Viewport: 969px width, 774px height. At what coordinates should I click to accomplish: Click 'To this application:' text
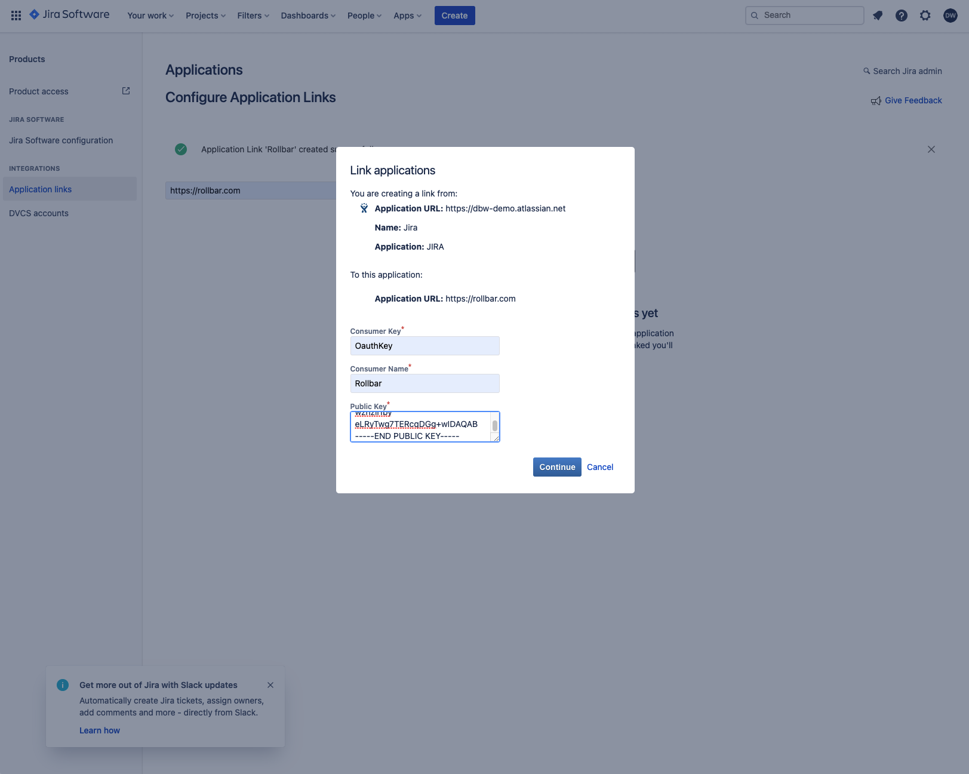tap(386, 275)
